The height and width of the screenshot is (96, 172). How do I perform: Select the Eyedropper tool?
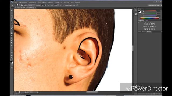[x=12, y=23]
